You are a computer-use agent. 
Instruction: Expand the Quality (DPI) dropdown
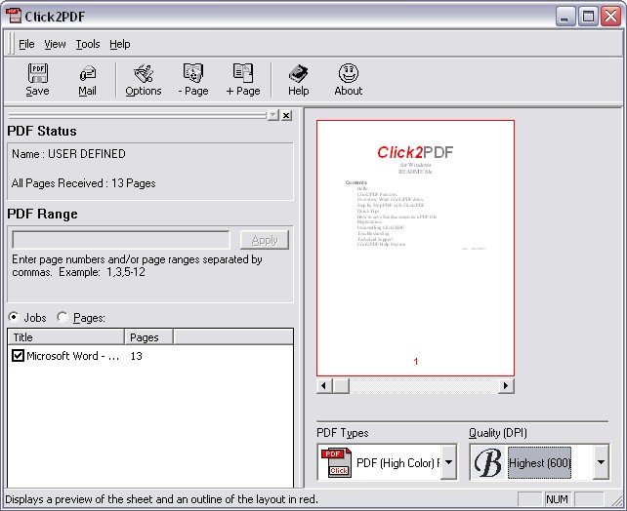coord(601,462)
